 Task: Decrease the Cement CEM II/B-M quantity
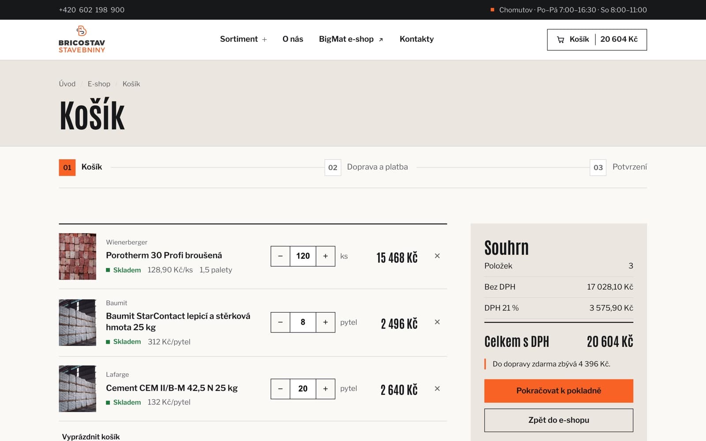(x=280, y=389)
